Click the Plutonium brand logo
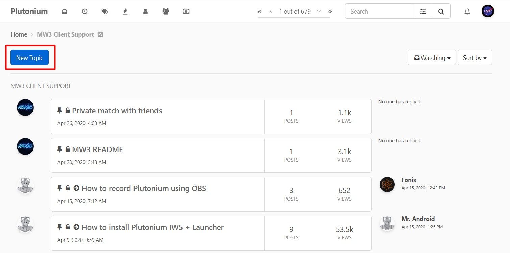The image size is (510, 253). click(29, 11)
